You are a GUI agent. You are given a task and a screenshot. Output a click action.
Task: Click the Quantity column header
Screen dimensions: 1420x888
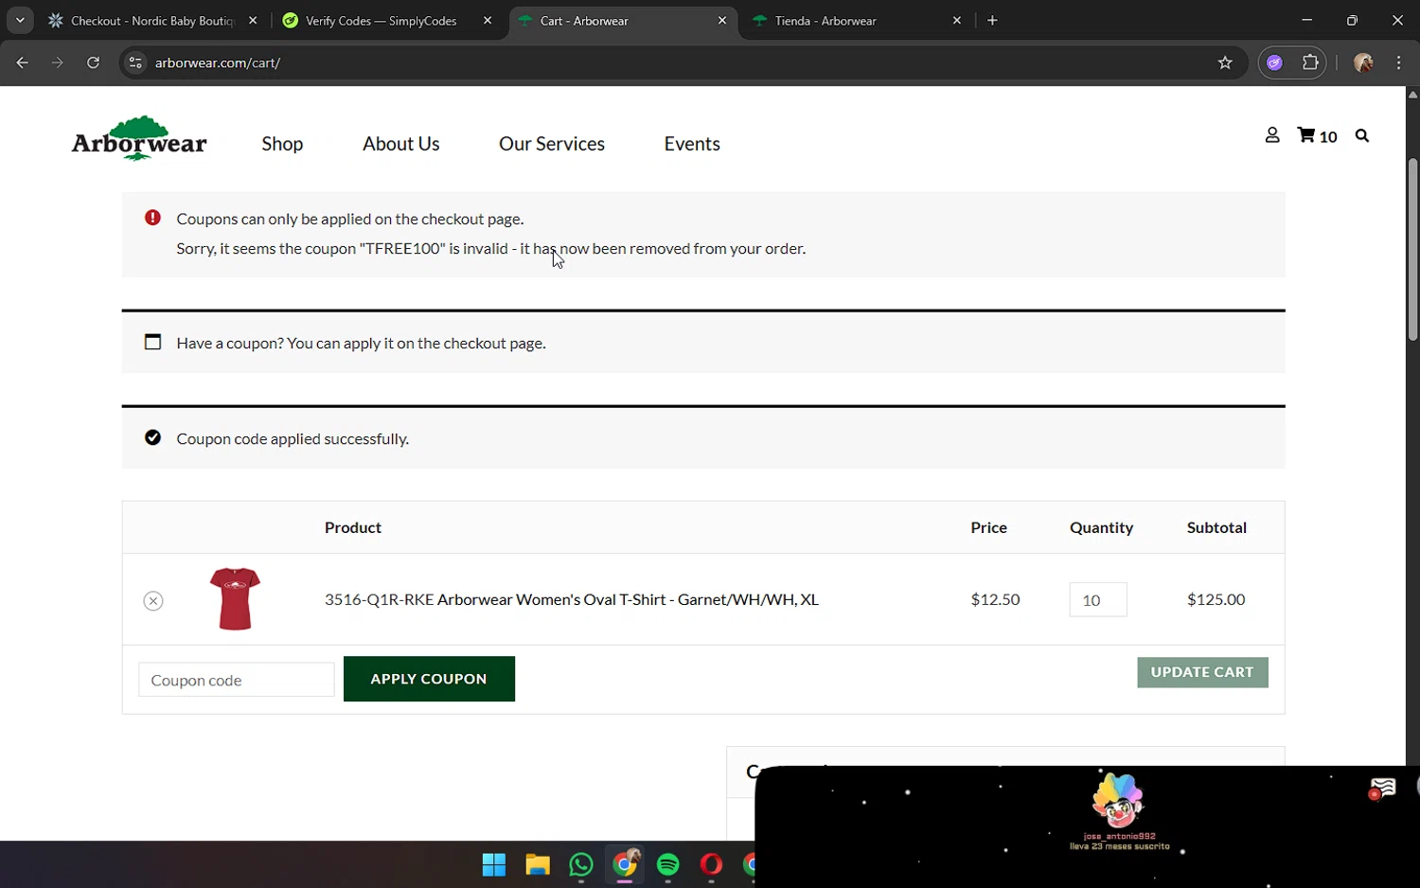point(1102,528)
